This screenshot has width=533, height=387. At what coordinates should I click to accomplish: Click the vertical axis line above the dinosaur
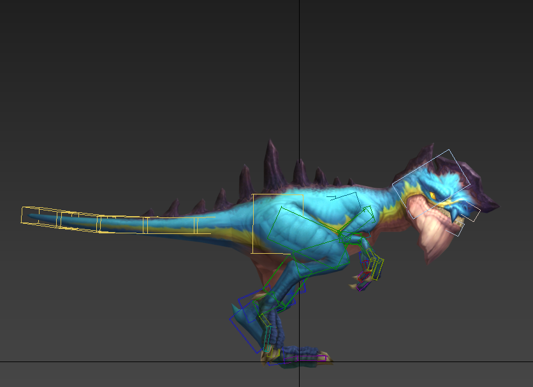300,64
